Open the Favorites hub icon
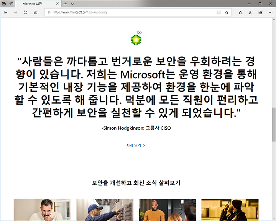The height and width of the screenshot is (221, 276). [240, 12]
